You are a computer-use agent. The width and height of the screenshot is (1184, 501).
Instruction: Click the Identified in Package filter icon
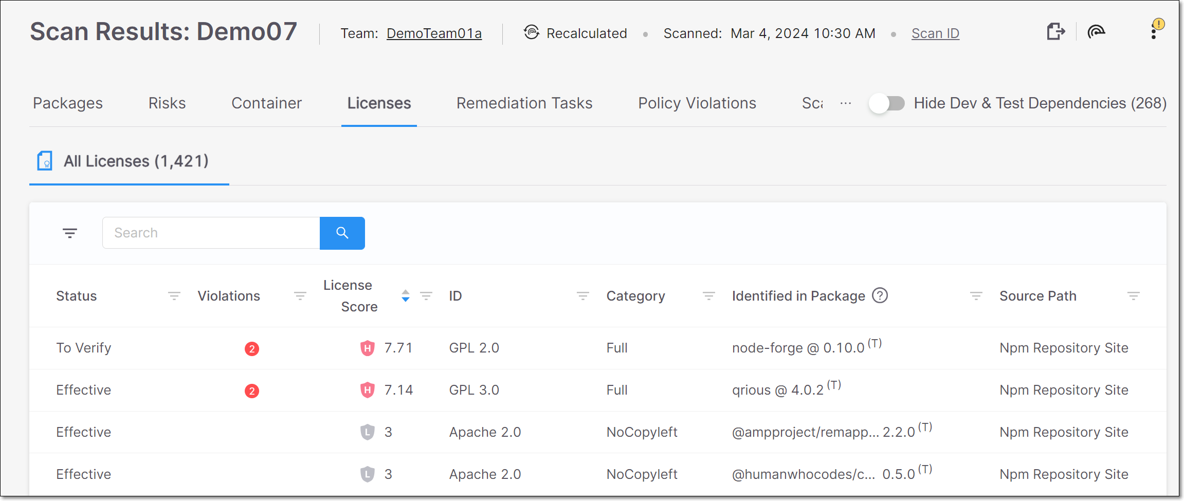point(976,296)
